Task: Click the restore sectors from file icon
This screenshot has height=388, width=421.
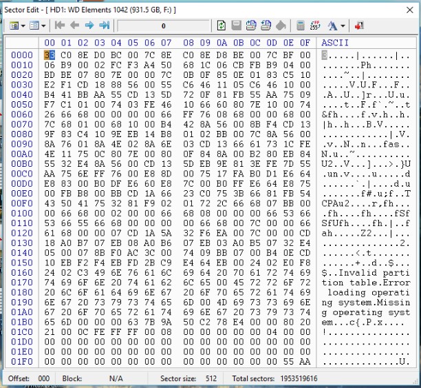Action: [266, 25]
